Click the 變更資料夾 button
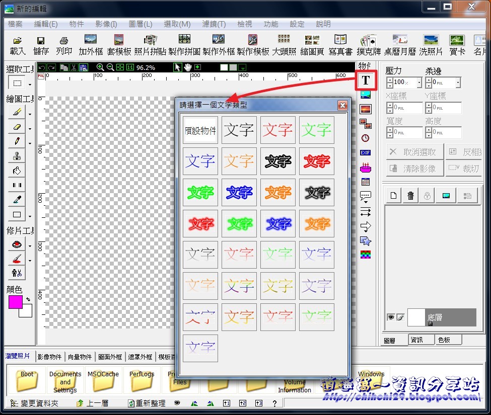 (x=34, y=403)
